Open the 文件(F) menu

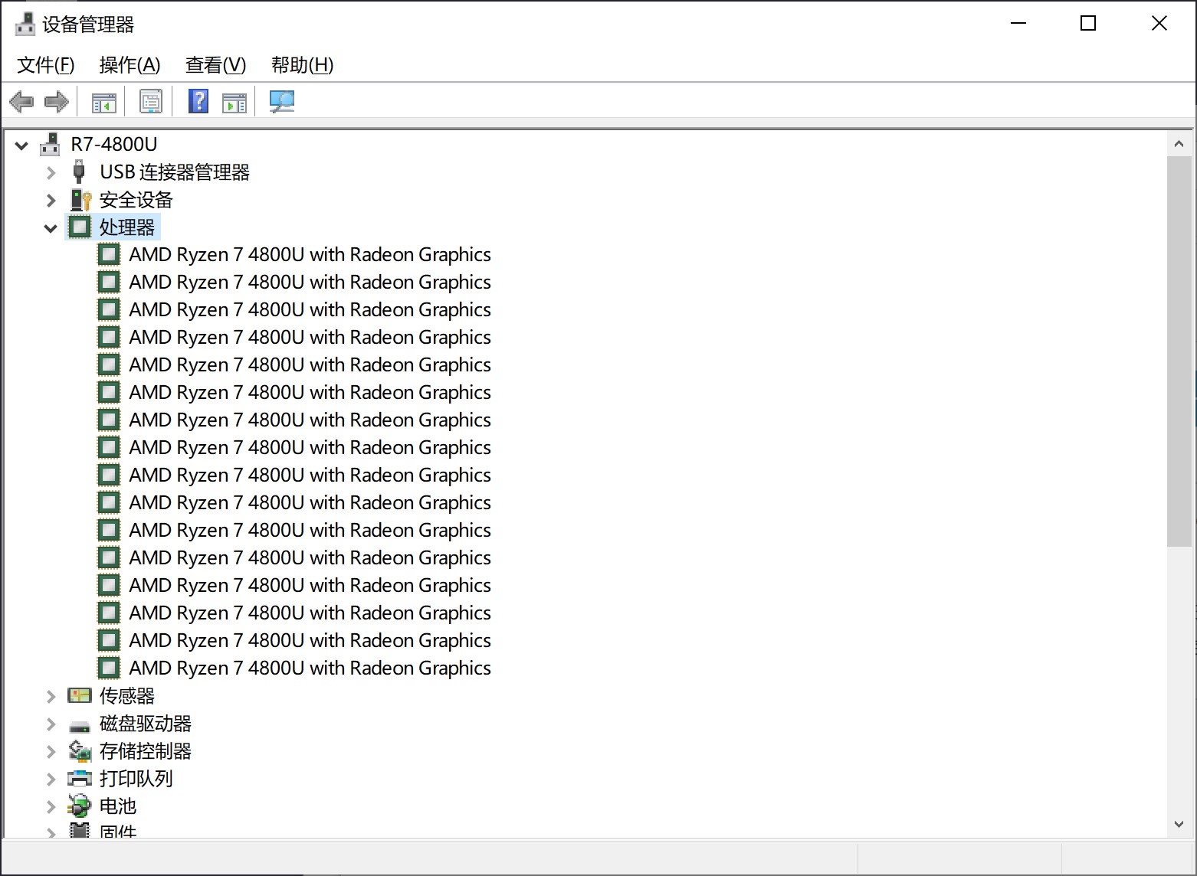[x=46, y=65]
